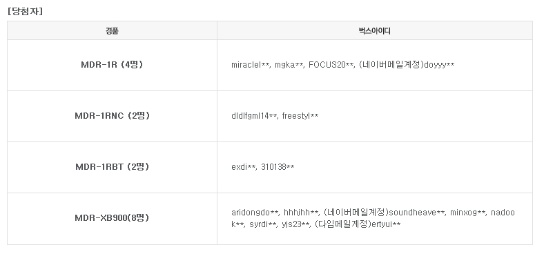Click winner ID dldlfgml14**
The image size is (544, 254).
pos(254,116)
